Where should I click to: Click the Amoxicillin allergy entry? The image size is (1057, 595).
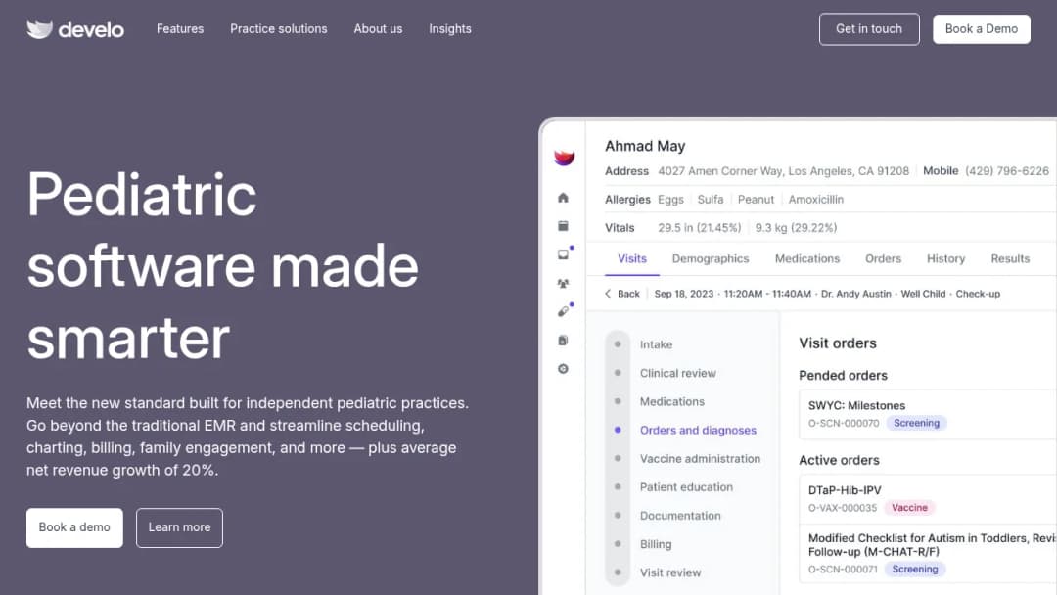[x=815, y=200]
